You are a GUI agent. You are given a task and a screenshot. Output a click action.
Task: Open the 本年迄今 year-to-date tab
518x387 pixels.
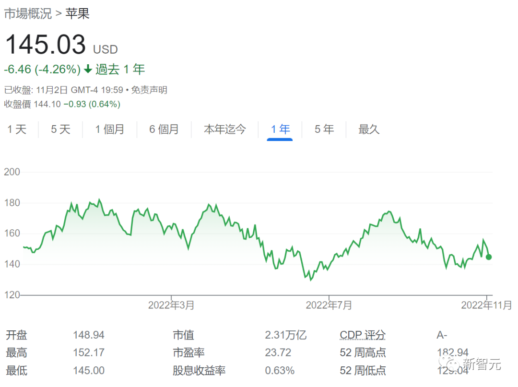point(224,129)
